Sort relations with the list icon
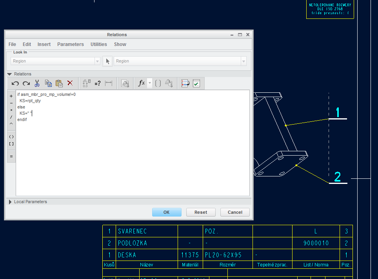 (185, 84)
